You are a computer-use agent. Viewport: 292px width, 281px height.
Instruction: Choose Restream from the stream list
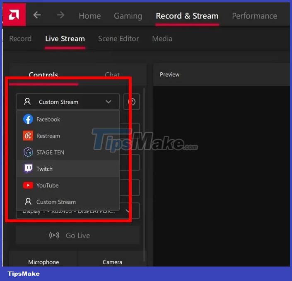pyautogui.click(x=68, y=136)
